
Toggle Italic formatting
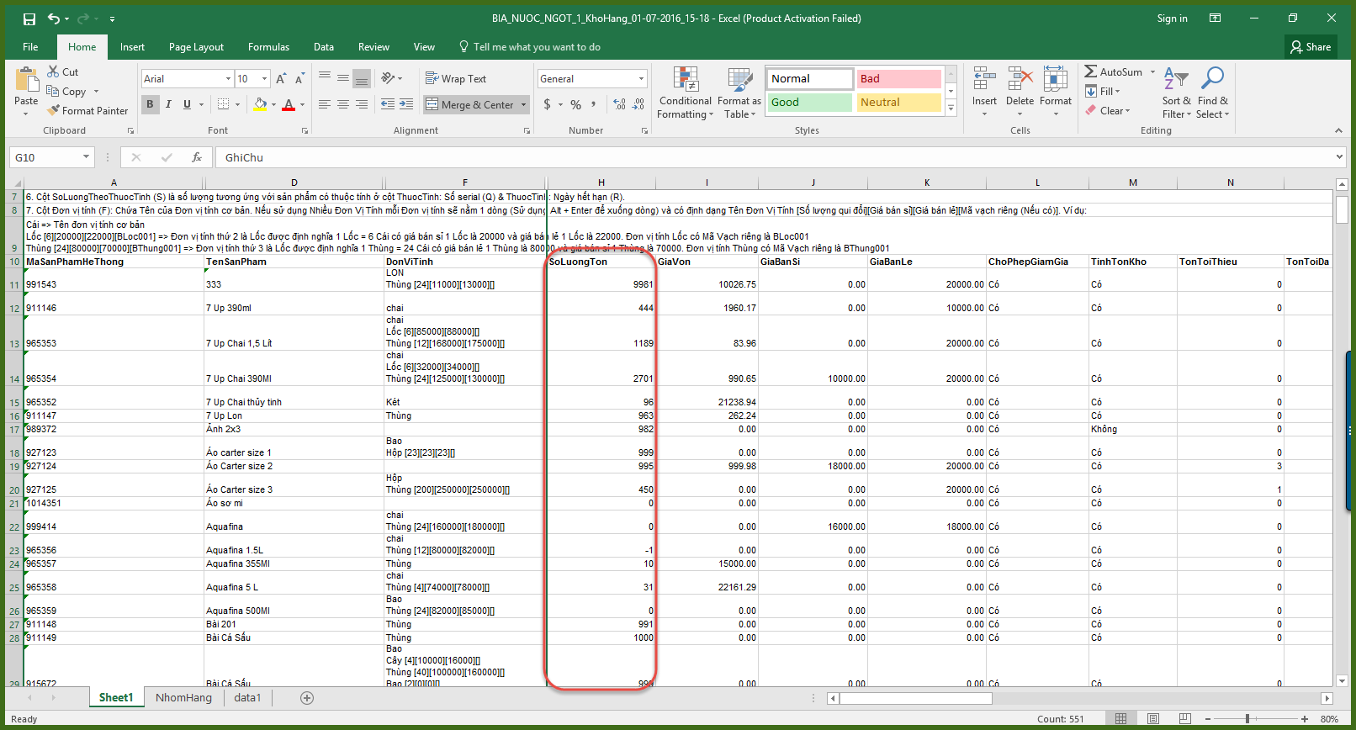point(168,104)
